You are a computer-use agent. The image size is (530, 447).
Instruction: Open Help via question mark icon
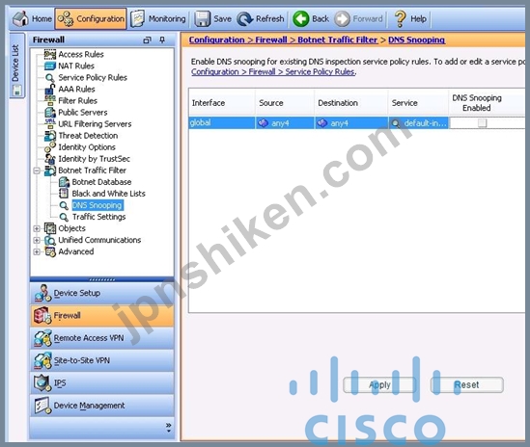401,18
